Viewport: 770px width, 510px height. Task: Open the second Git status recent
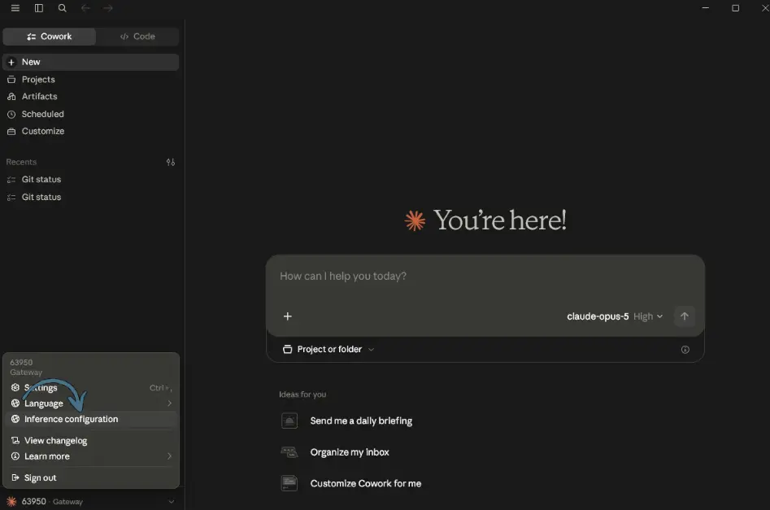(x=91, y=197)
